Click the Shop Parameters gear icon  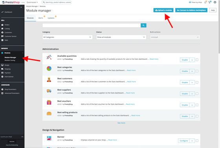point(2,89)
